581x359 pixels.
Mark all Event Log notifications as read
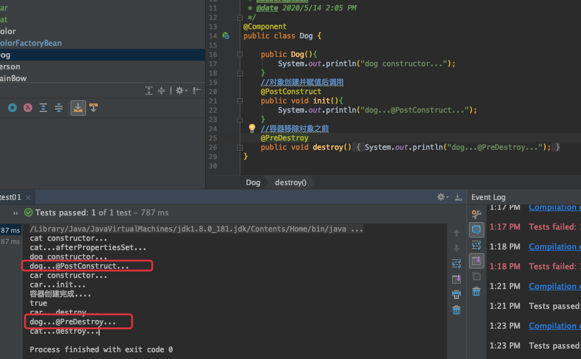pyautogui.click(x=476, y=276)
